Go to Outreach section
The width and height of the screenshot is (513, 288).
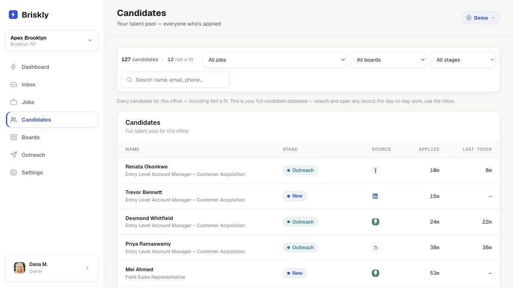[x=52, y=155]
